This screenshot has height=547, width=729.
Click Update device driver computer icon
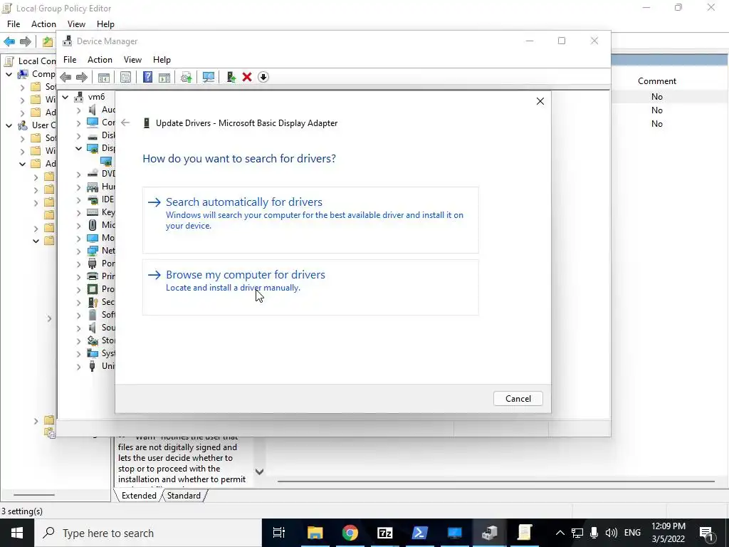tap(231, 77)
